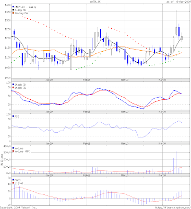
Task: Click Jan29 date label under Volume panel
Action: click(49, 175)
